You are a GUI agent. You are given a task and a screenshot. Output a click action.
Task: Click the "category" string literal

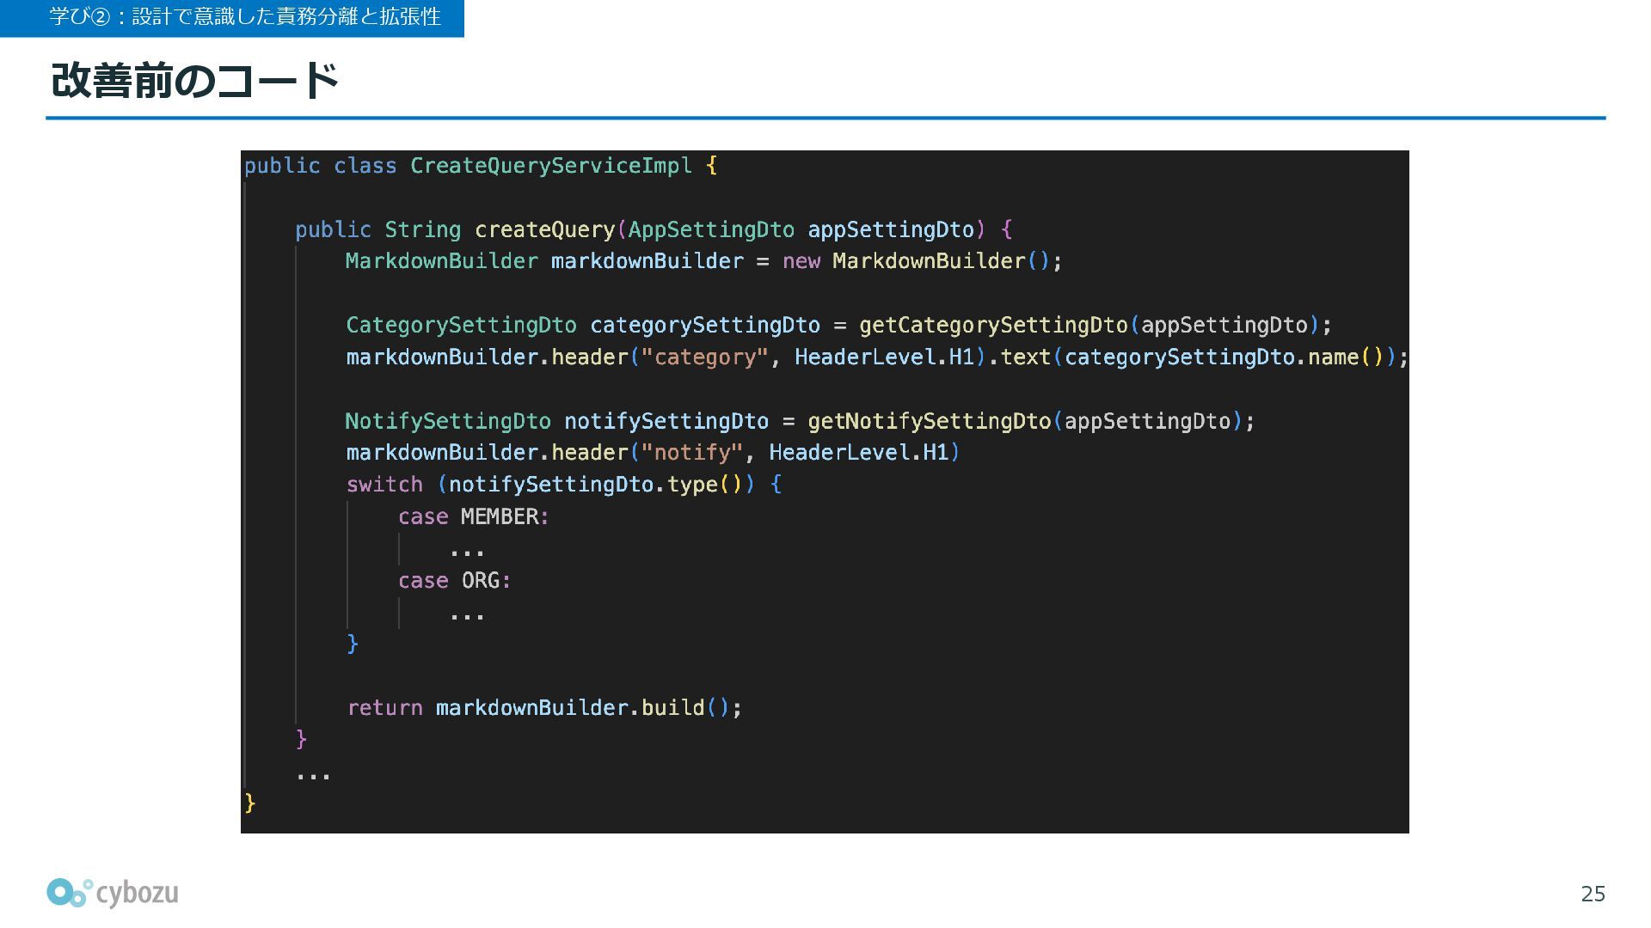click(x=704, y=357)
